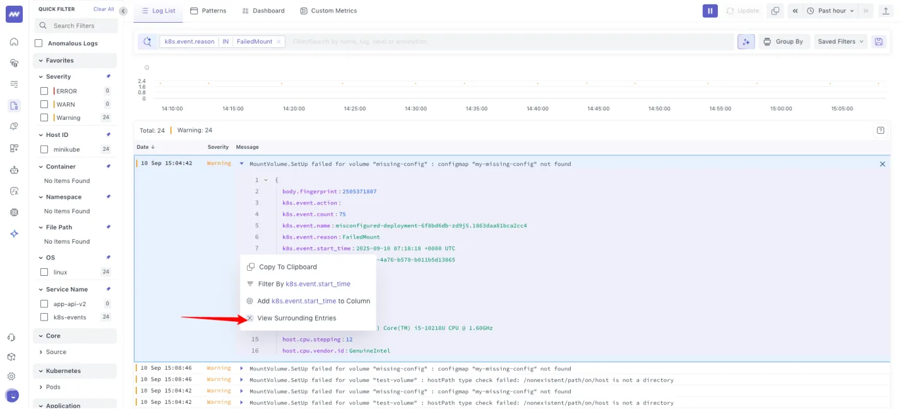Check the k8s-events service checkbox
Screen dimensions: 903x409
point(44,317)
